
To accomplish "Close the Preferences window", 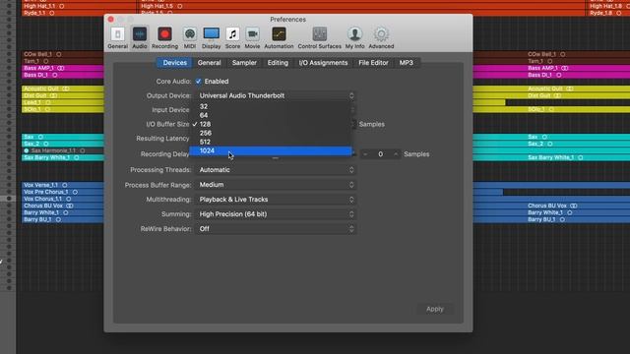I will click(x=111, y=20).
